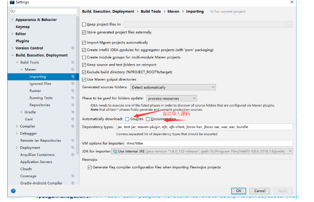Toggle Import Maven projects automatically
Screen dimensions: 314x202
(84, 43)
